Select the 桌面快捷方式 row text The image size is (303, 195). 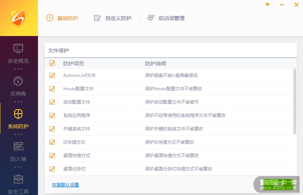coord(77,156)
